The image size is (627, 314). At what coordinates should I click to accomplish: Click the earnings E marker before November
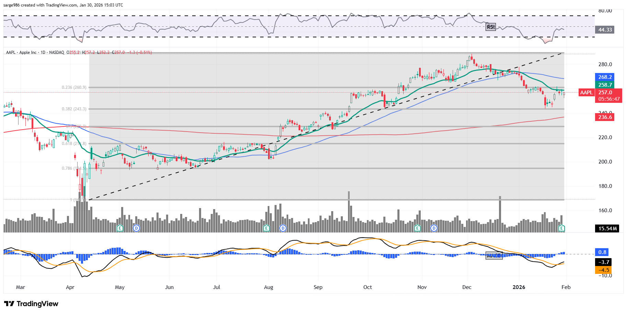point(417,228)
